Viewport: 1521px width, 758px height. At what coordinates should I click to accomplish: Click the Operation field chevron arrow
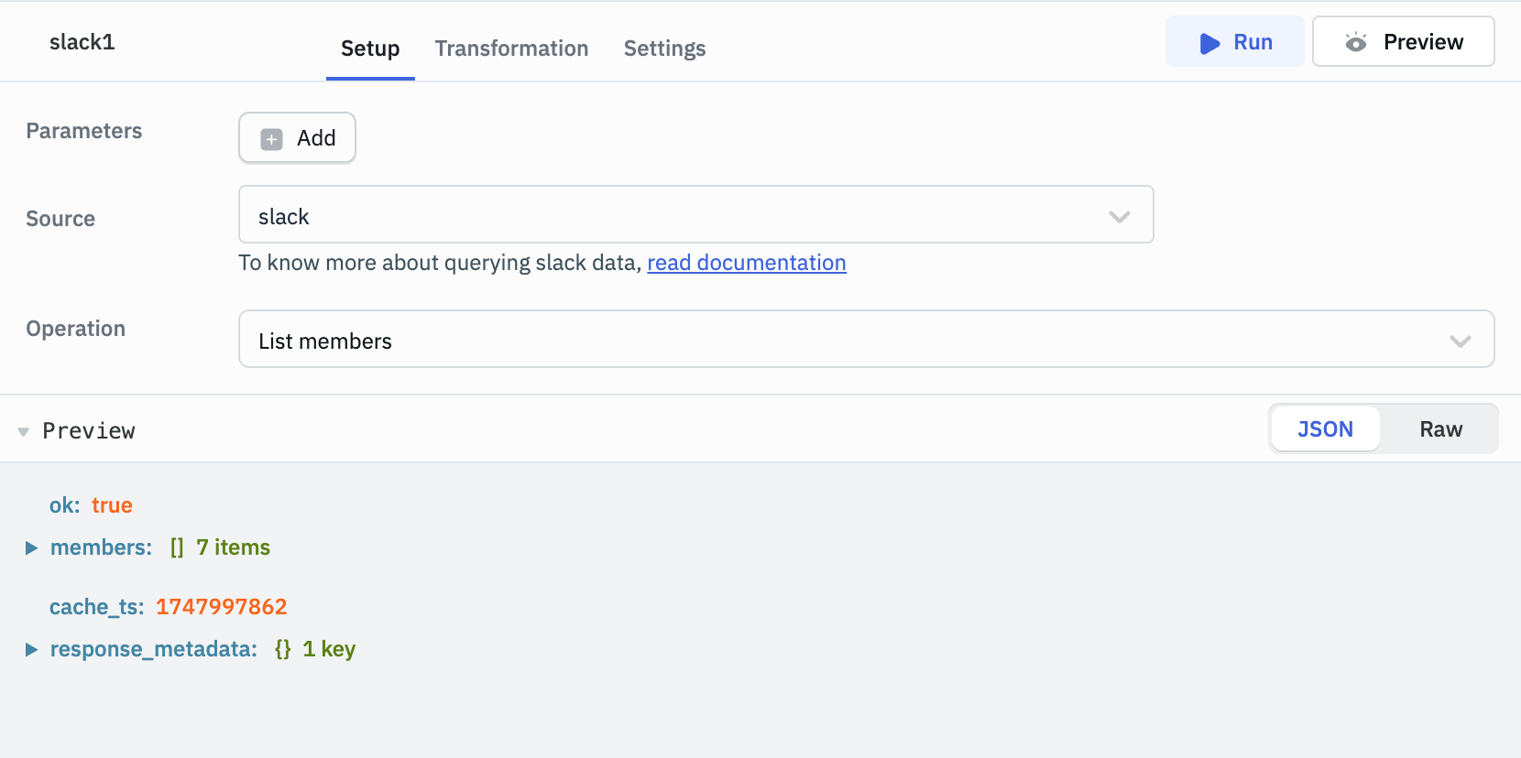click(x=1460, y=341)
